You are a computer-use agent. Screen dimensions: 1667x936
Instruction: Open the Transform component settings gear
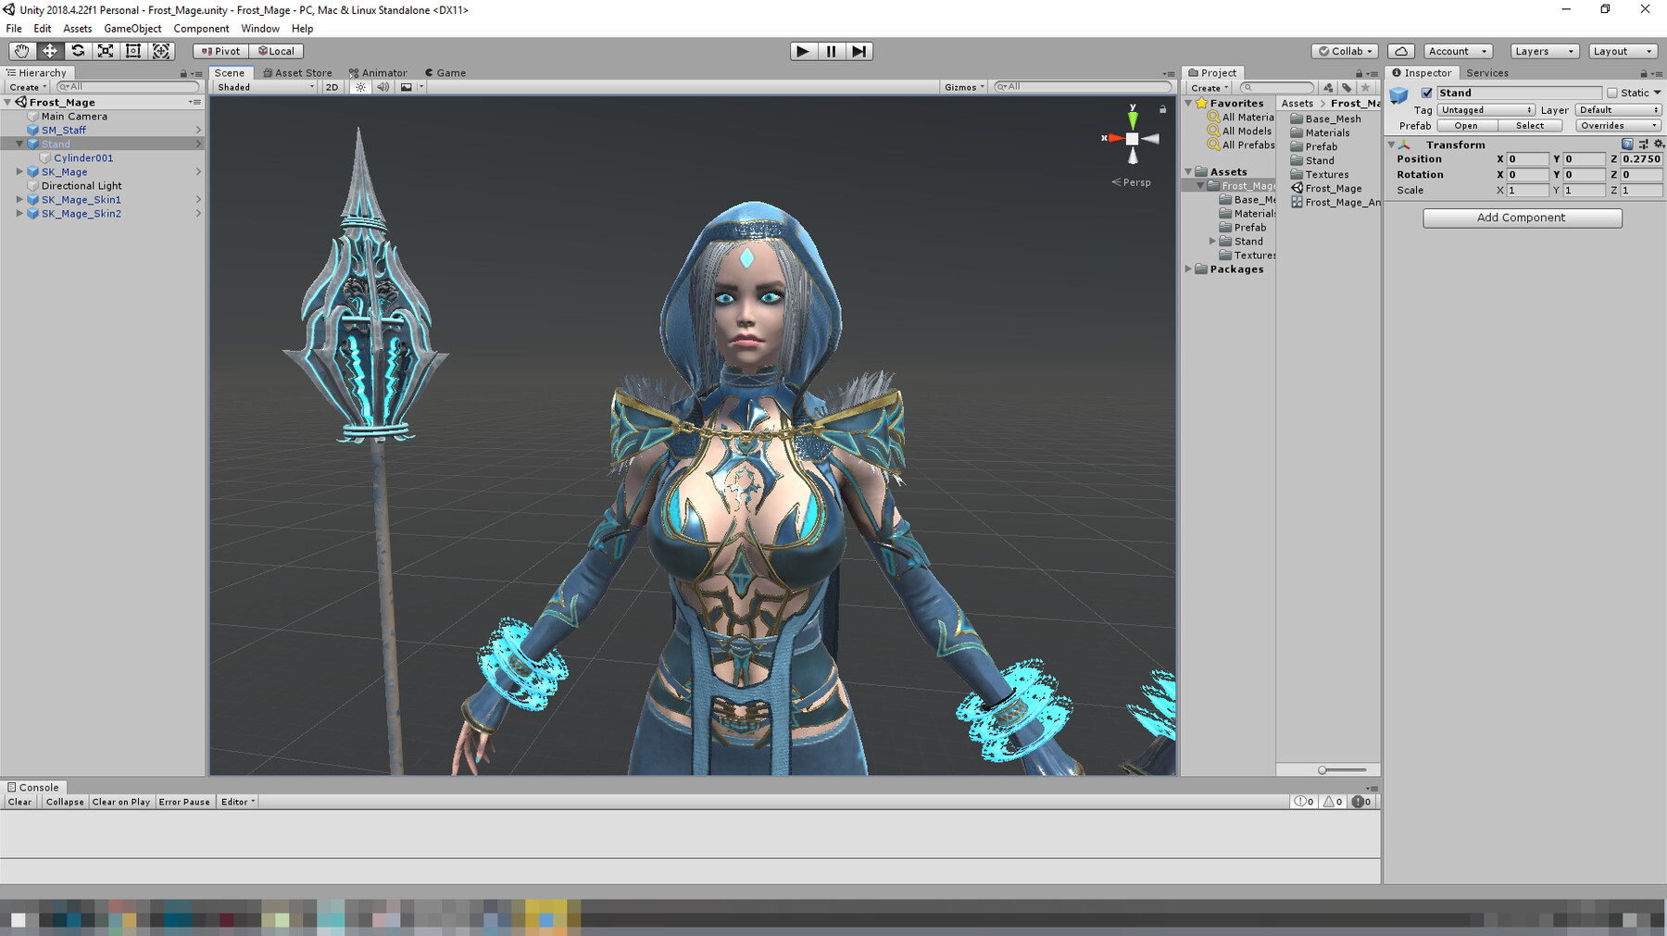[1659, 144]
